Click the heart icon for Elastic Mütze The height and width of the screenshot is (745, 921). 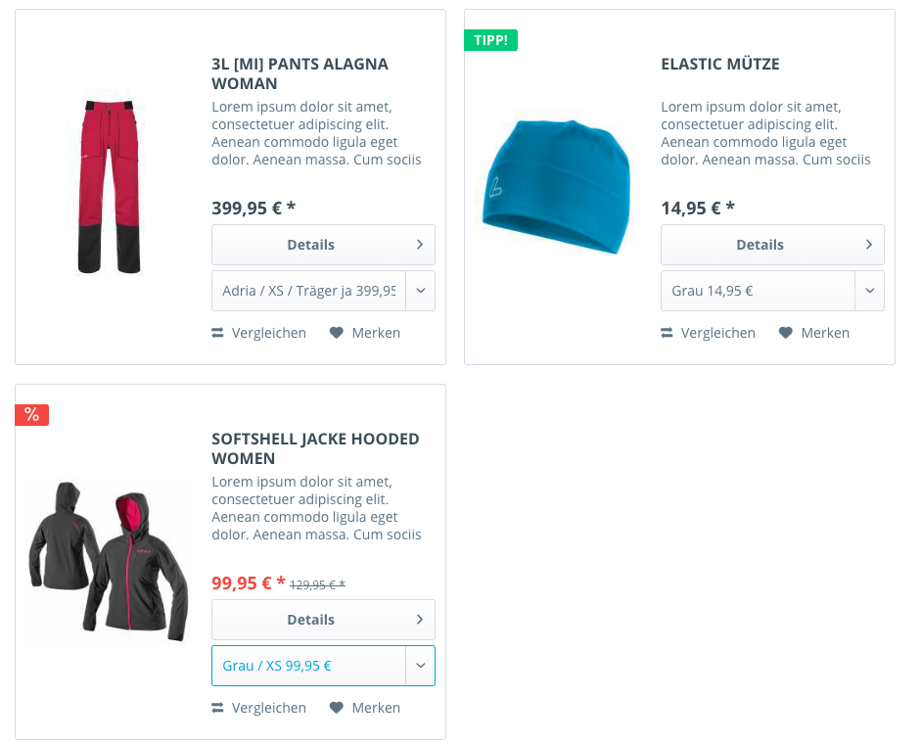pyautogui.click(x=786, y=333)
